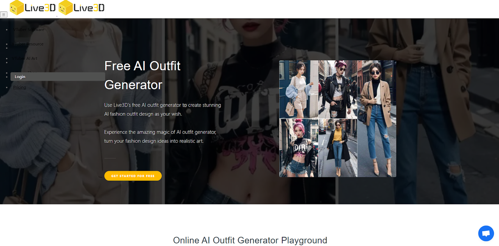Open the hamburger navigation menu
The width and height of the screenshot is (499, 246).
pos(4,14)
